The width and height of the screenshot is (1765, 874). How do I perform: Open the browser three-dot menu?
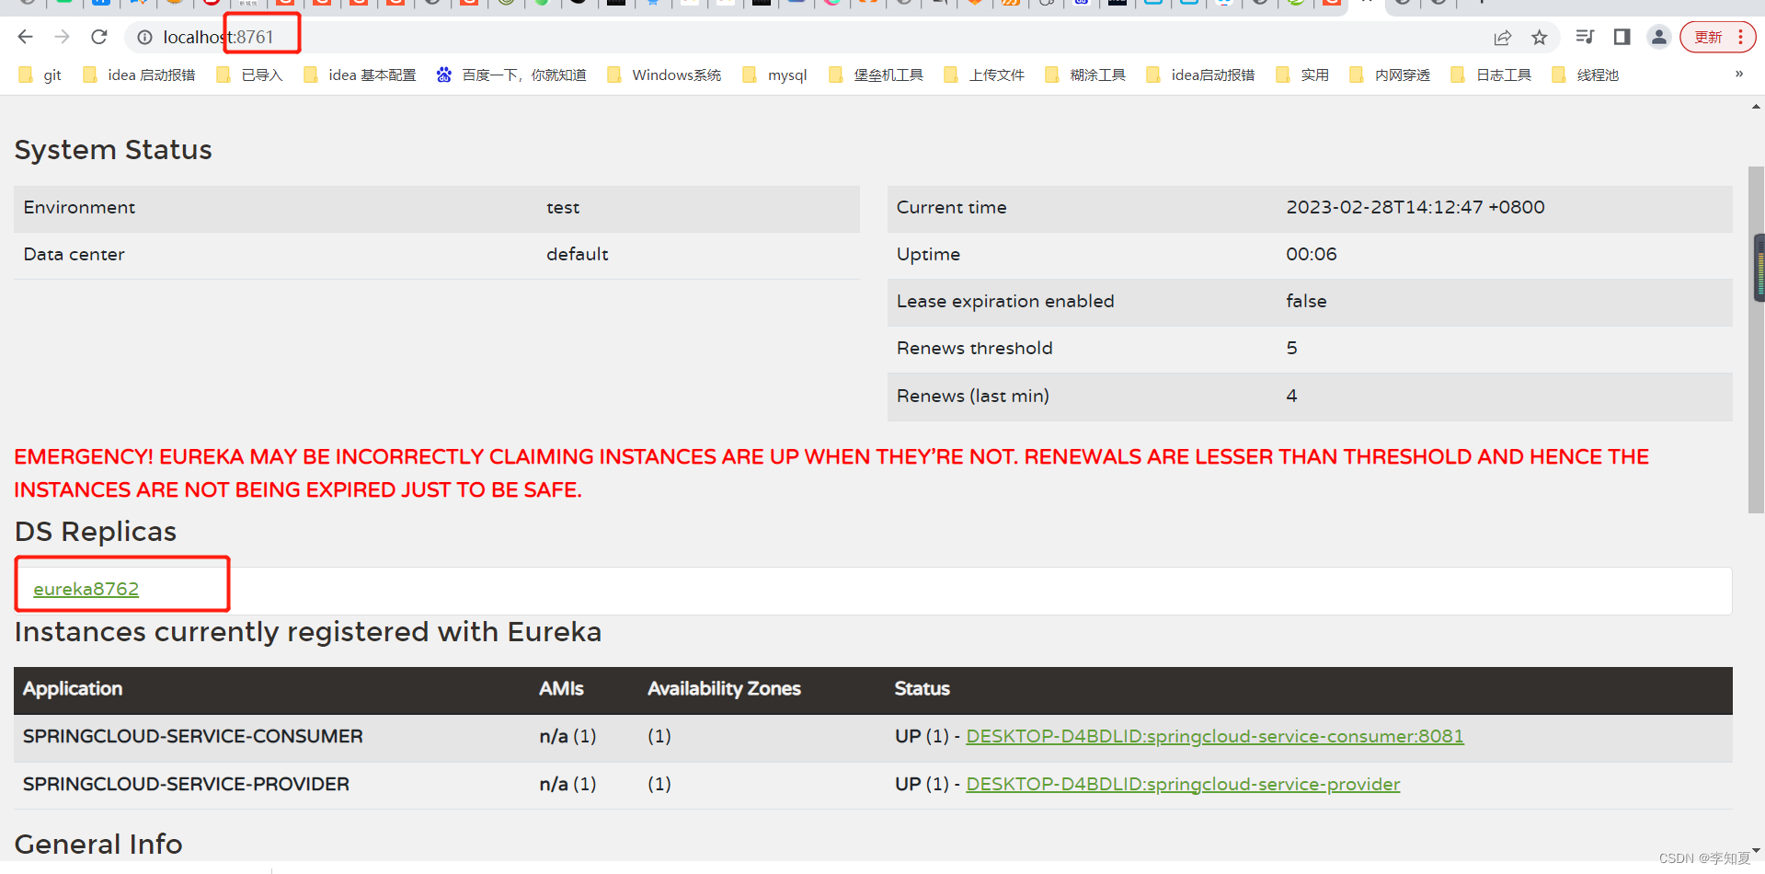click(1740, 37)
